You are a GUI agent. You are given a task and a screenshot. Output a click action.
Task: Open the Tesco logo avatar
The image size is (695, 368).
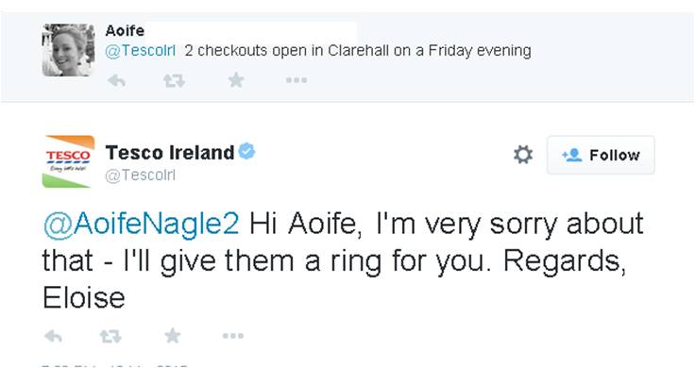[68, 161]
